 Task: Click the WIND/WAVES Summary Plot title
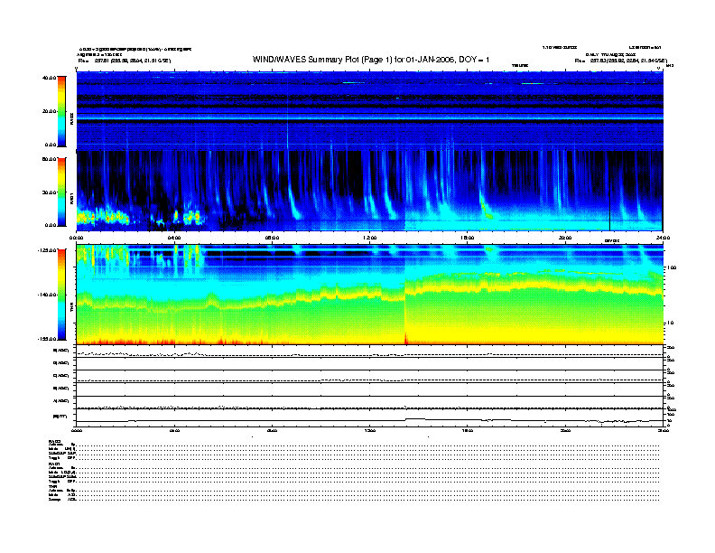tap(371, 60)
